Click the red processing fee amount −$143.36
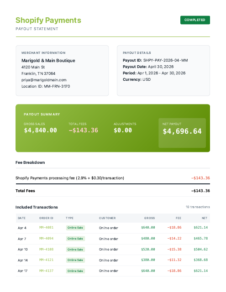The image size is (226, 292). (200, 178)
